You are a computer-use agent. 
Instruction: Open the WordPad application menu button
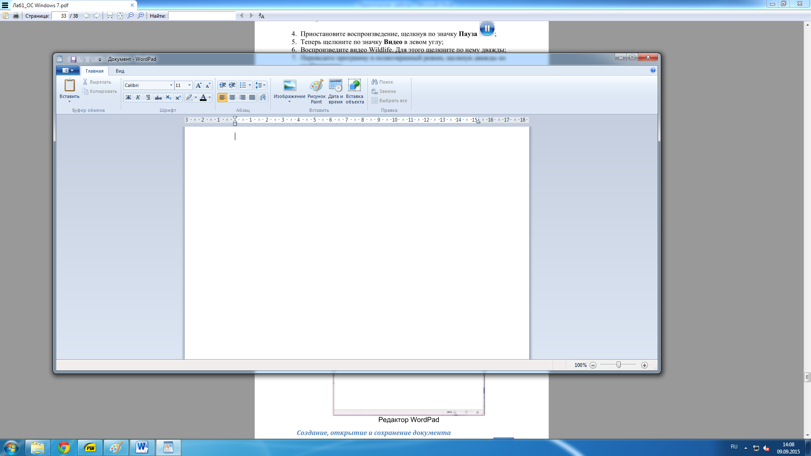(x=68, y=71)
